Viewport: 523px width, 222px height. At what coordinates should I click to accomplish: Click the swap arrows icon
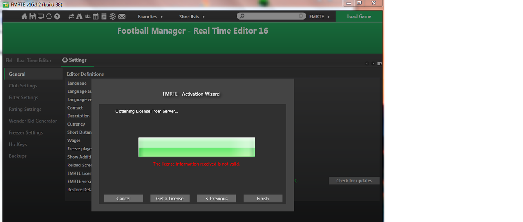click(71, 16)
